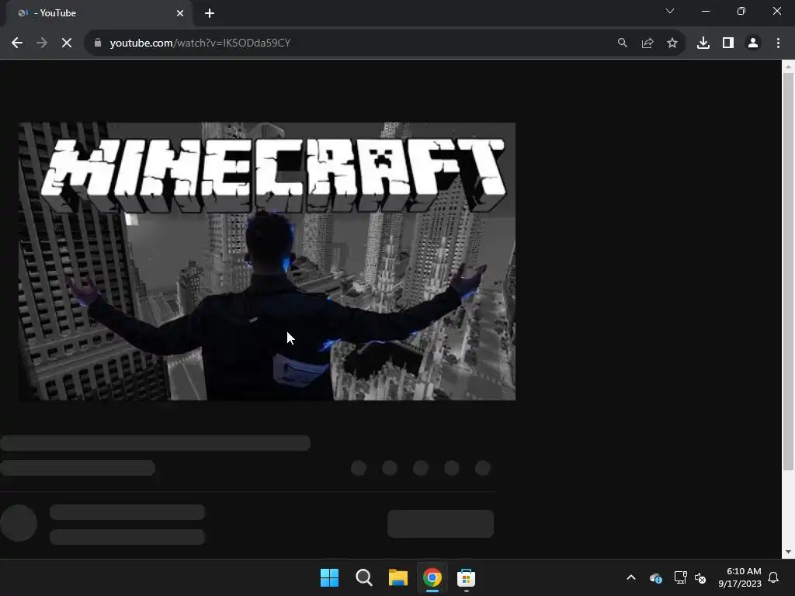Go back to the previous page
The height and width of the screenshot is (596, 795).
17,43
